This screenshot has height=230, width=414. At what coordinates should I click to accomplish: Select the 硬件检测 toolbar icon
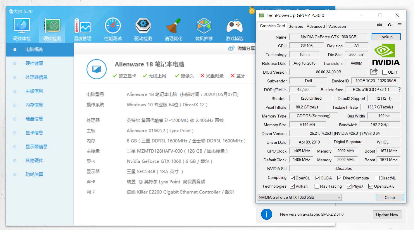tap(52, 29)
